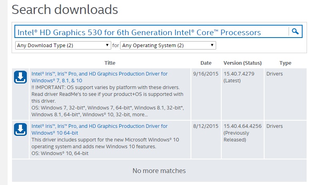
Task: Focus the Intel HD Graphics 530 search field
Action: click(x=151, y=32)
